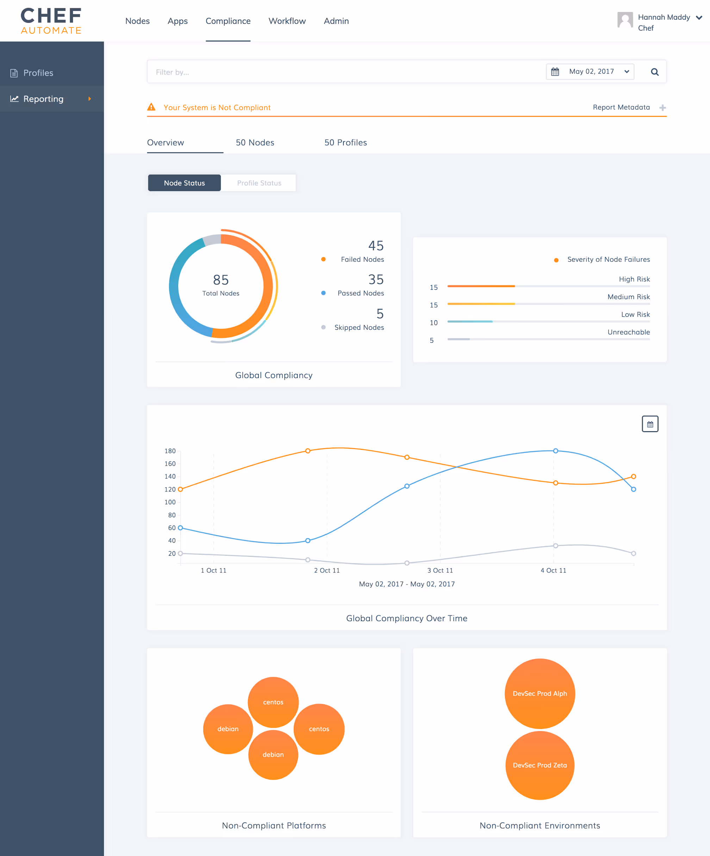This screenshot has height=856, width=710.
Task: Open the Admin menu
Action: point(336,21)
